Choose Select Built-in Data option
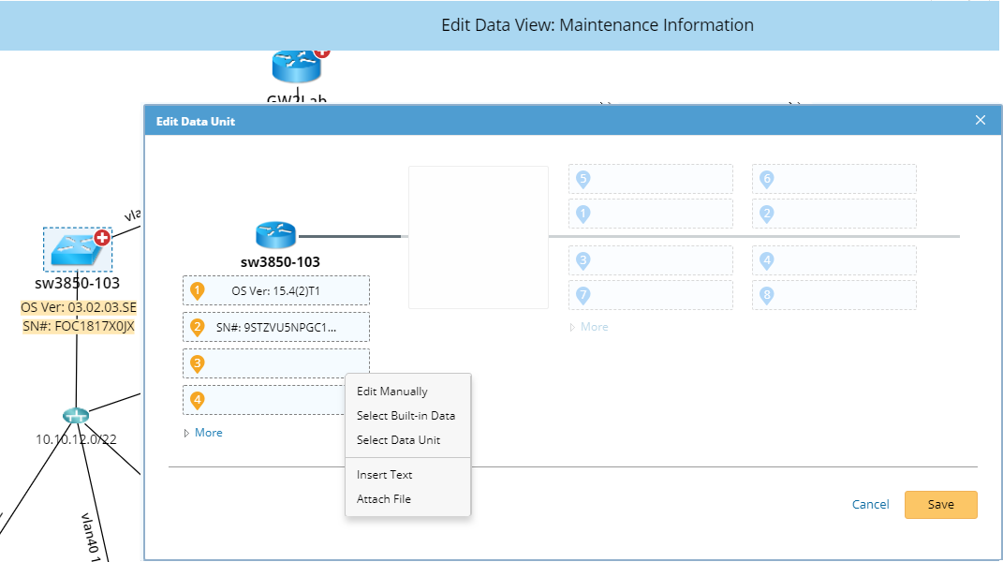The height and width of the screenshot is (562, 1003). (406, 416)
